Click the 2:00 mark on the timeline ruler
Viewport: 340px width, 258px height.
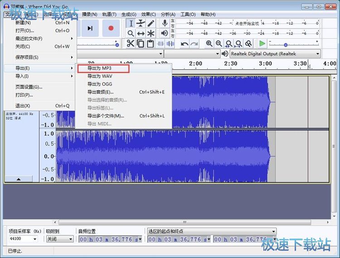195,64
